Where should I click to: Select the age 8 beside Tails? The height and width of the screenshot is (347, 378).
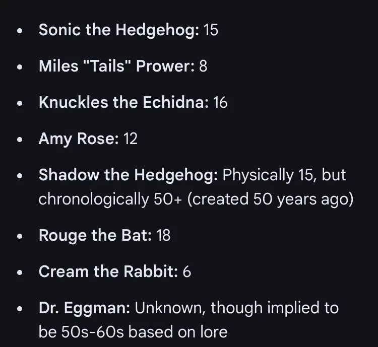pyautogui.click(x=203, y=66)
